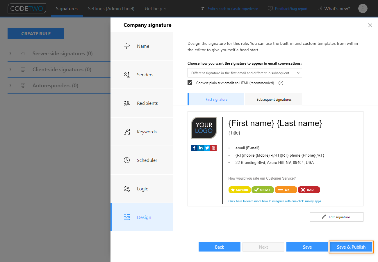Expand Server-side signatures group
This screenshot has height=262, width=378.
pos(10,54)
